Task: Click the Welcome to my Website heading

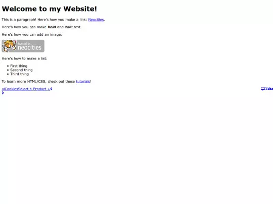Action: pos(49,9)
